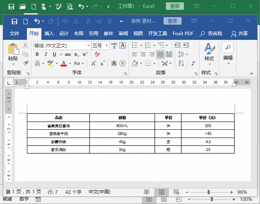Open the Font dialog launcher

coord(126,73)
